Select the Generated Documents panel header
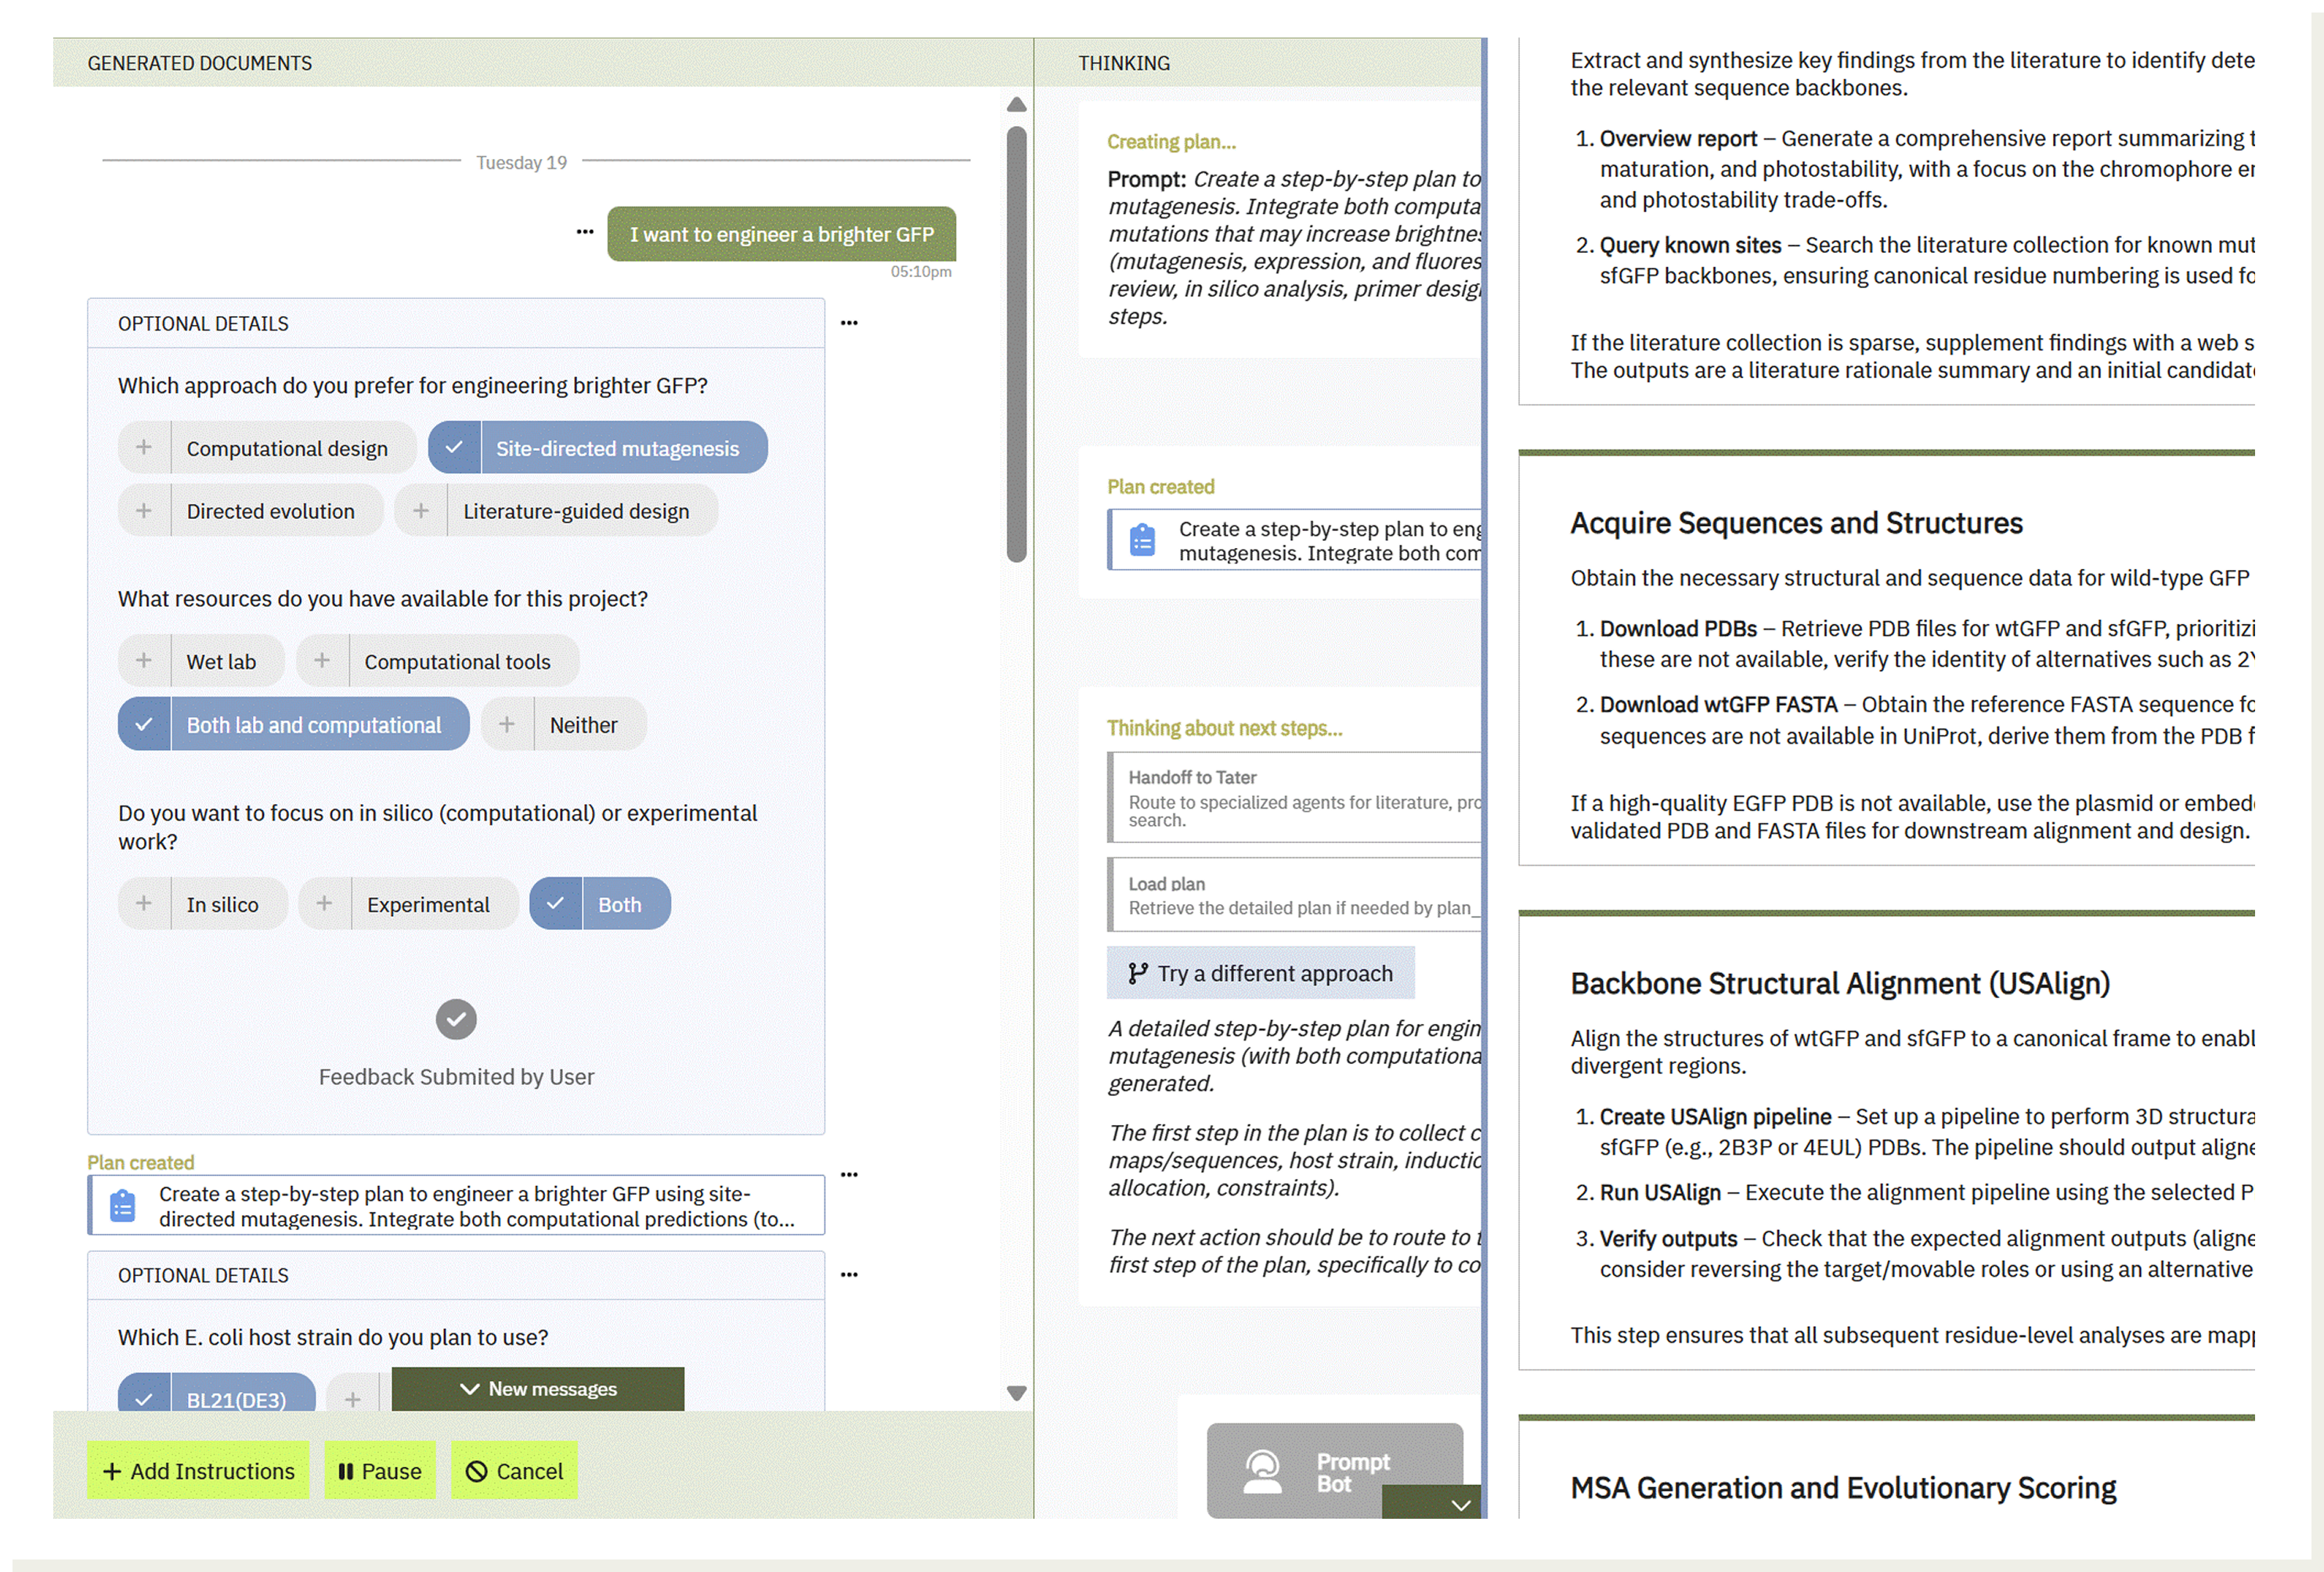The image size is (2324, 1572). (200, 63)
